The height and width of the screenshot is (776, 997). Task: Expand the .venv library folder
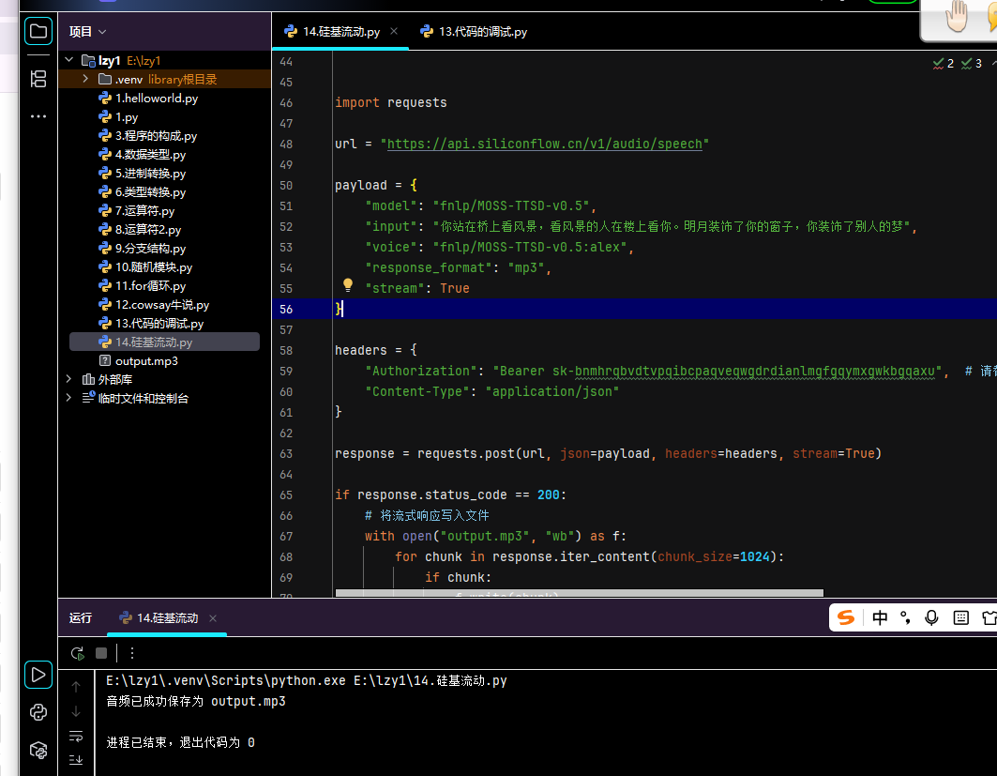pyautogui.click(x=85, y=79)
